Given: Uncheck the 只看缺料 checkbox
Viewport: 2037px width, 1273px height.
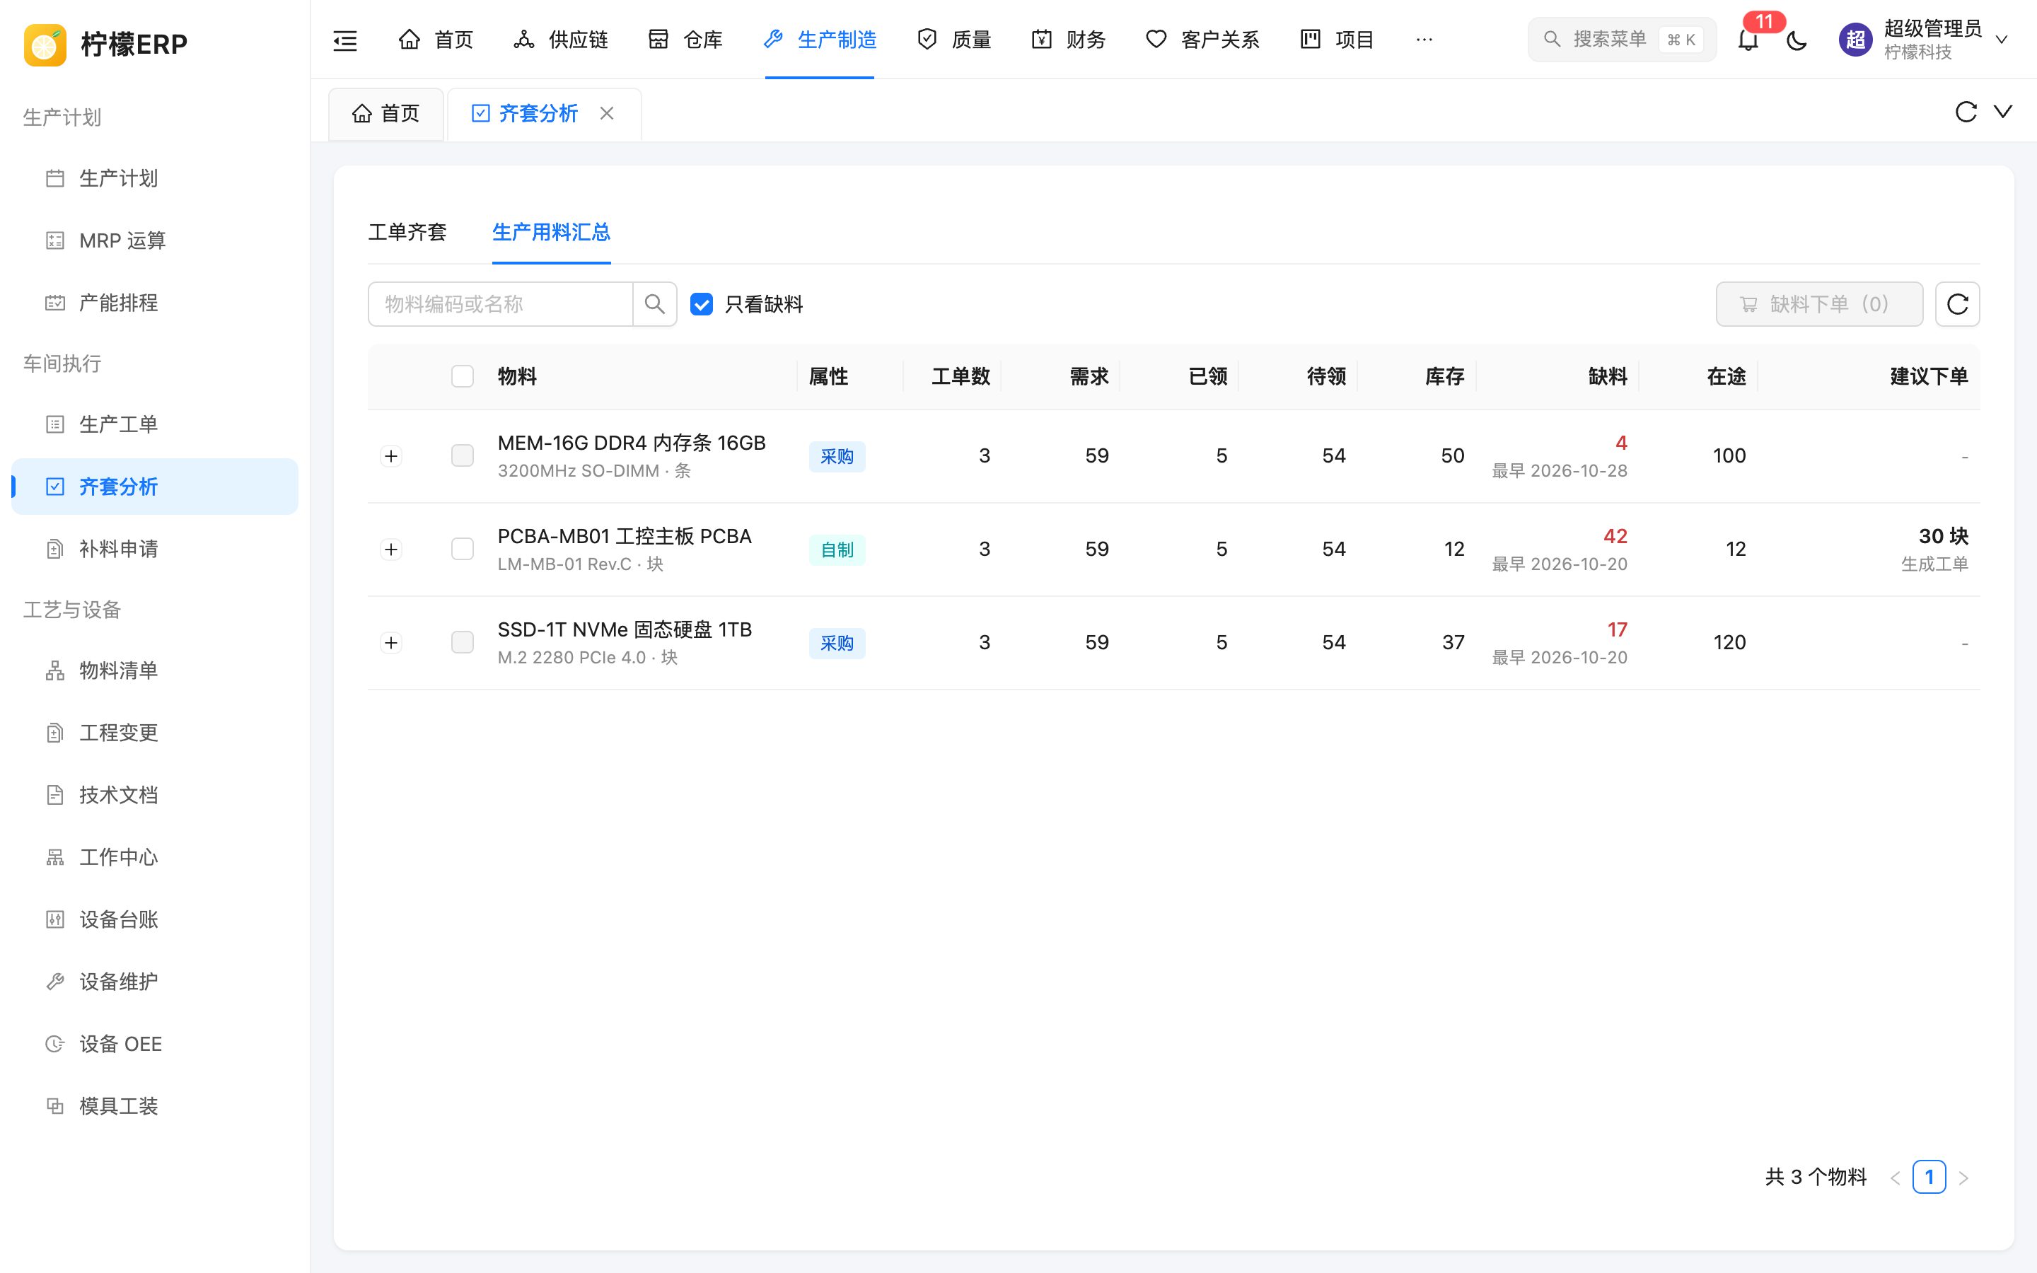Looking at the screenshot, I should tap(701, 304).
